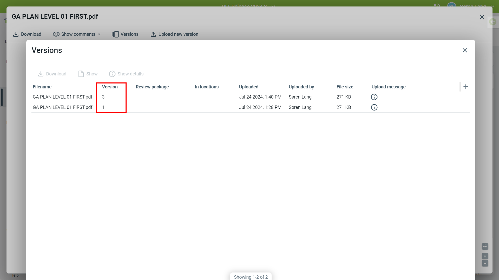Add a column with the plus icon
This screenshot has width=499, height=280.
[465, 87]
